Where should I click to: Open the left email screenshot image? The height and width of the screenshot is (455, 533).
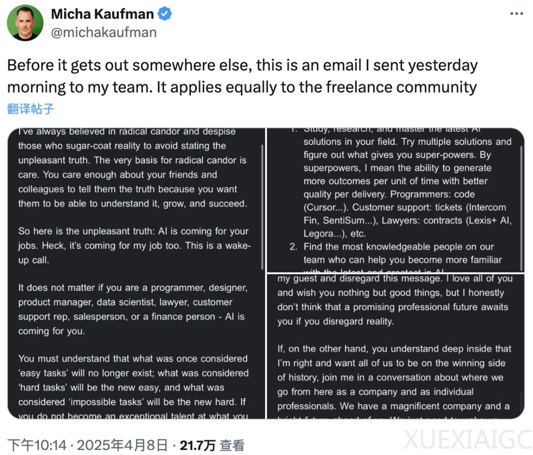[136, 273]
